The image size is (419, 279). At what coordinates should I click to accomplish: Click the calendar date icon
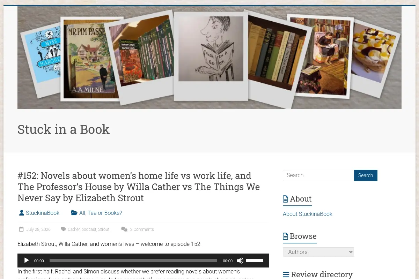point(21,229)
